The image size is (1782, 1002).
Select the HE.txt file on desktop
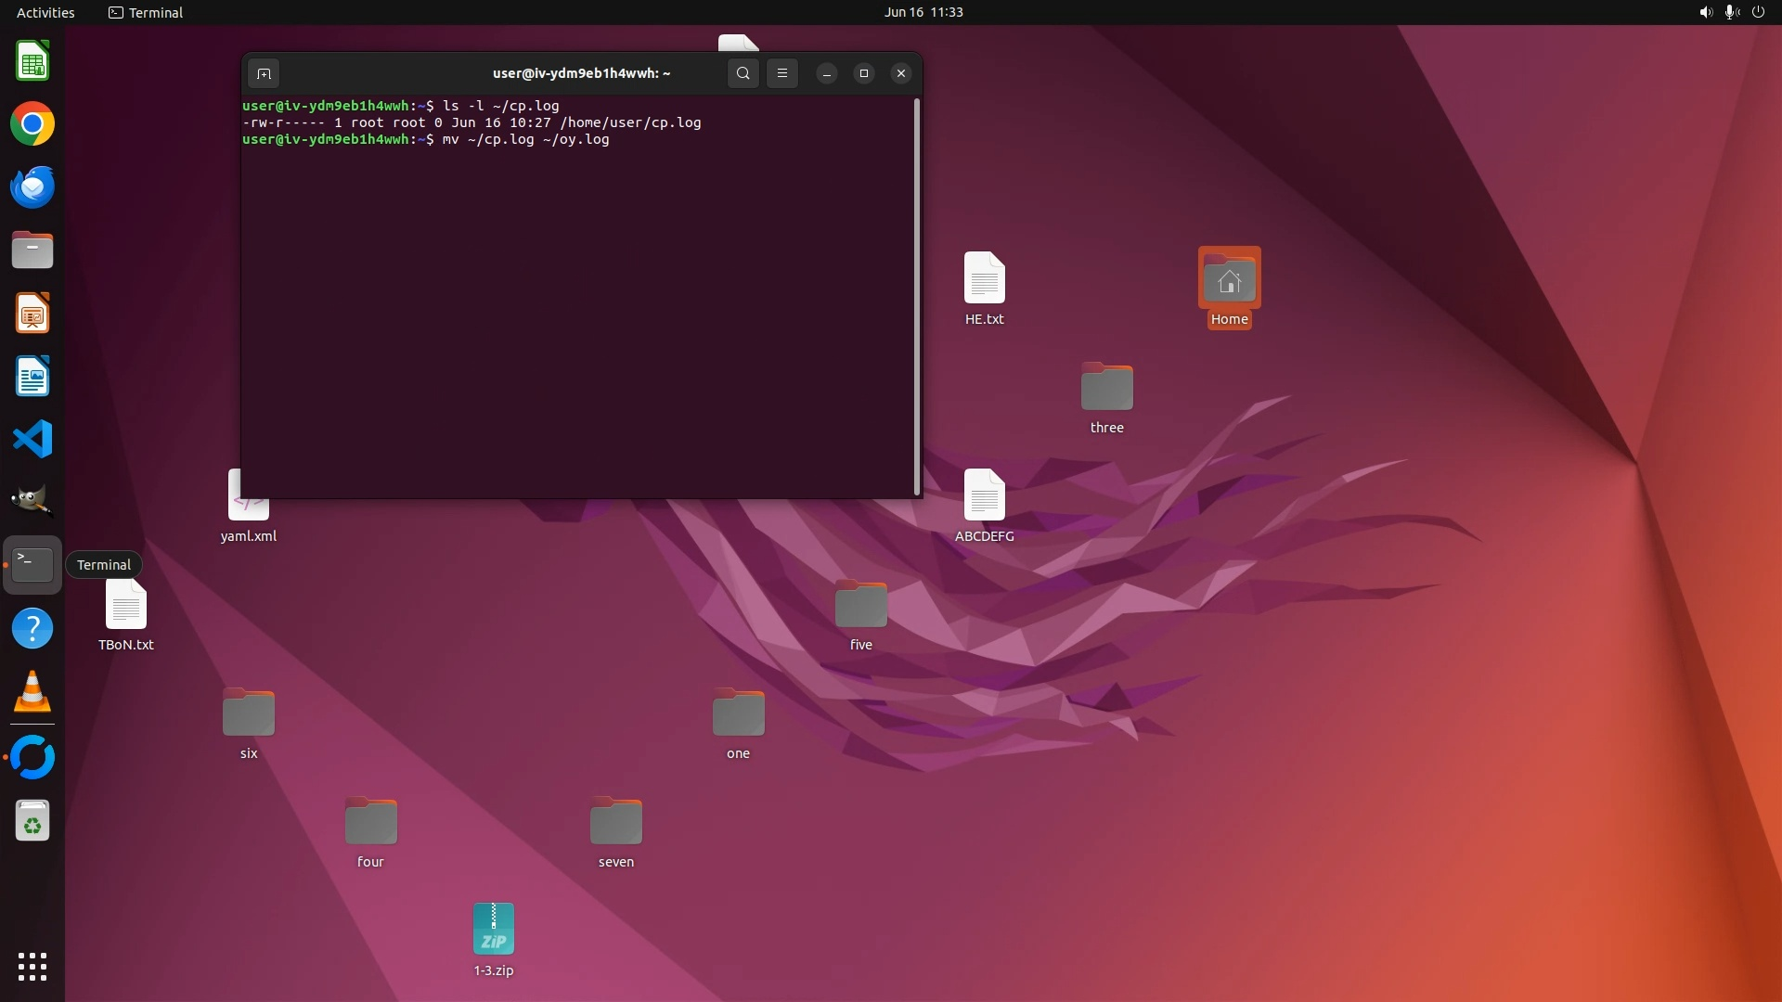pos(984,278)
